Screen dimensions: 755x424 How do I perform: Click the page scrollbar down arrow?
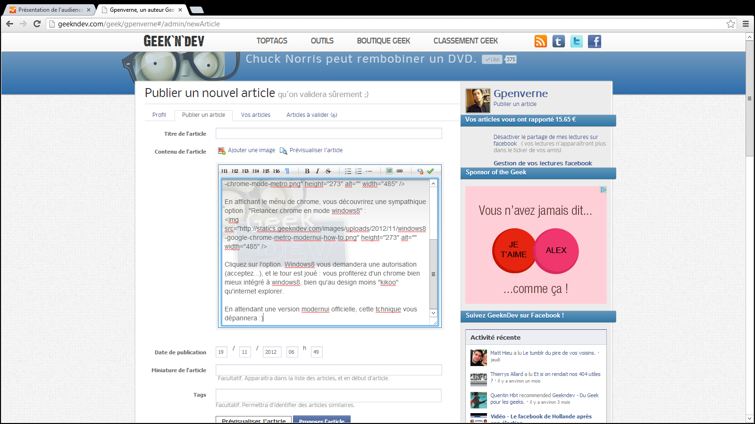click(x=749, y=418)
